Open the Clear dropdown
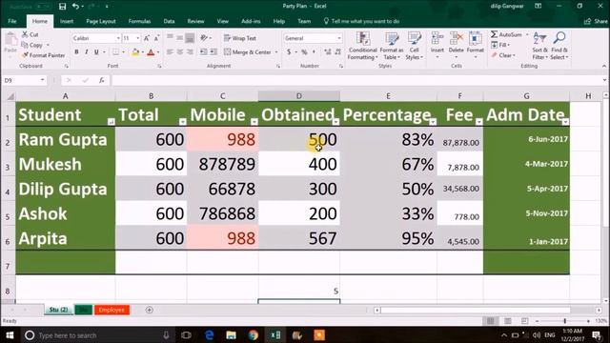 click(x=503, y=55)
